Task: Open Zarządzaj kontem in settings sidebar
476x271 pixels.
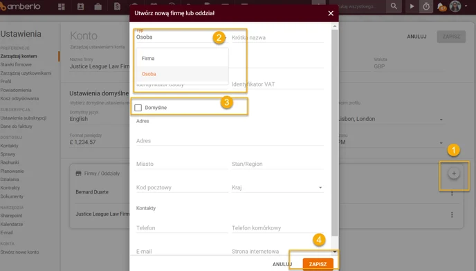Action: pyautogui.click(x=19, y=56)
